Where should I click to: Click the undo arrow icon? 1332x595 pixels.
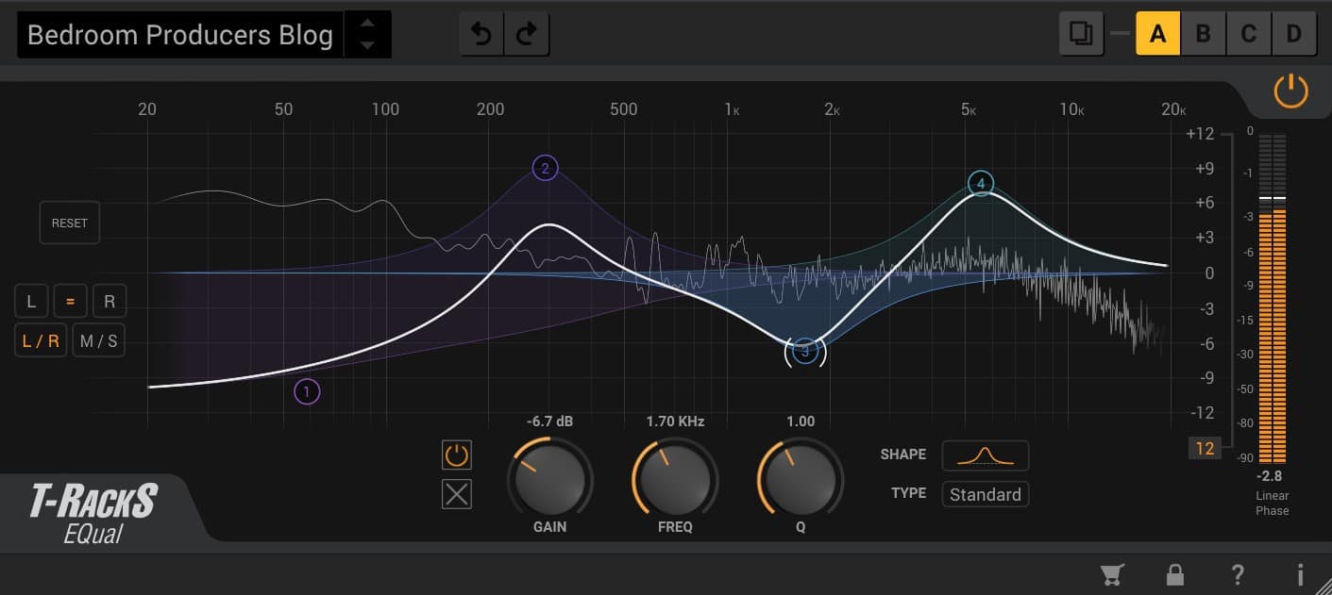481,35
